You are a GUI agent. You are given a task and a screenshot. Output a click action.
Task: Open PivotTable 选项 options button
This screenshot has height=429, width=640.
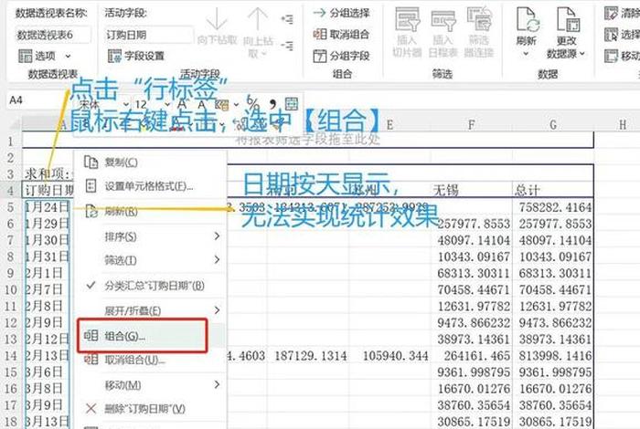click(x=37, y=56)
